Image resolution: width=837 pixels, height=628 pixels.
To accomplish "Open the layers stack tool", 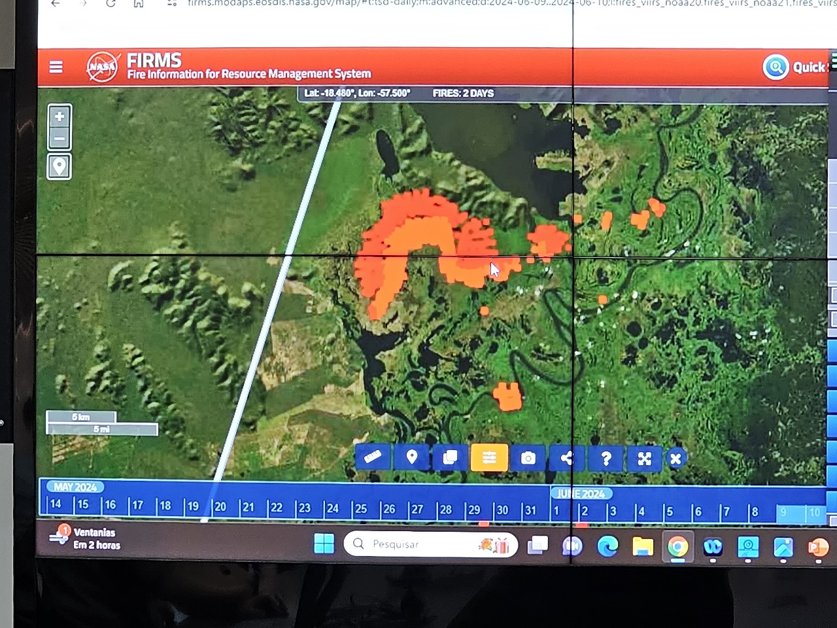I will click(450, 457).
